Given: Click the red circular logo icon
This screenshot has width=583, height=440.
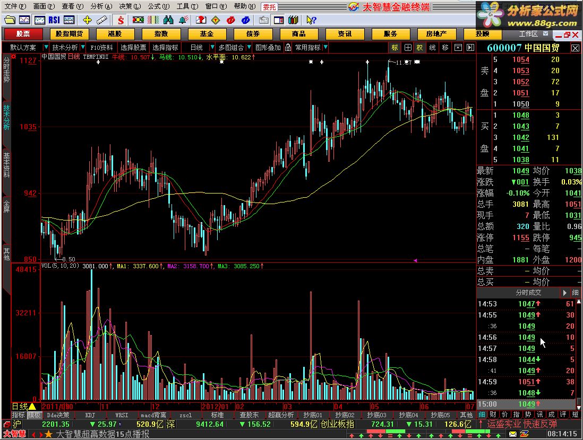Looking at the screenshot, I should point(230,20).
